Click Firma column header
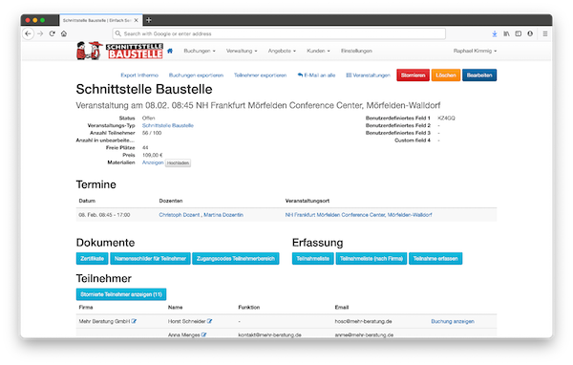Image resolution: width=573 pixels, height=365 pixels. click(x=86, y=308)
